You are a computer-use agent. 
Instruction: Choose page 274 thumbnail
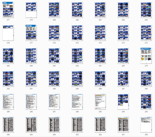pos(100,33)
